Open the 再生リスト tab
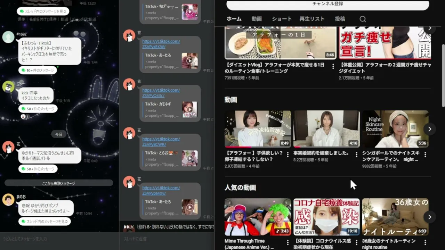This screenshot has width=445, height=250. pyautogui.click(x=312, y=19)
